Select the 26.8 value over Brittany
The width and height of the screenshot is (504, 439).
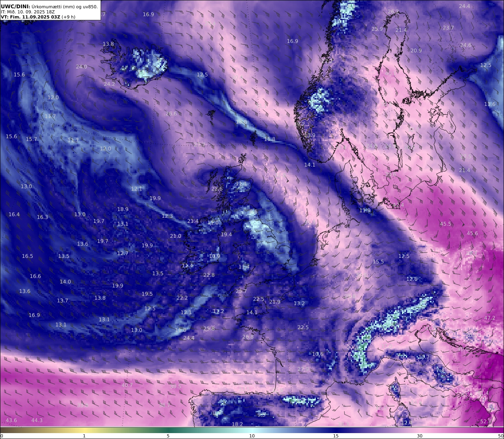click(248, 337)
